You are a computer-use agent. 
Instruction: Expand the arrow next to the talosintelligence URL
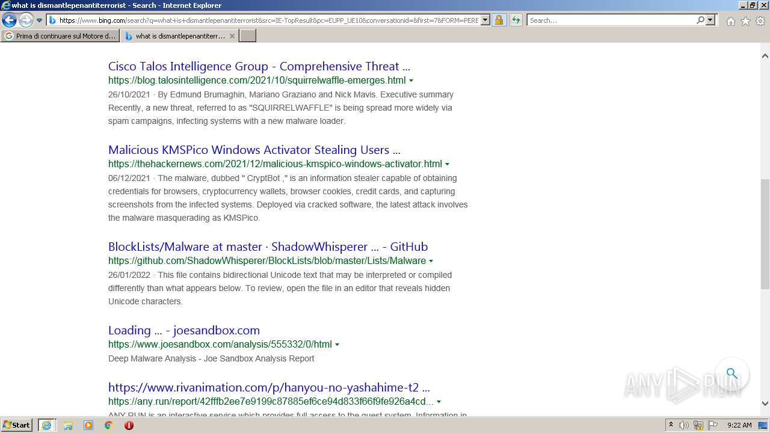(411, 81)
